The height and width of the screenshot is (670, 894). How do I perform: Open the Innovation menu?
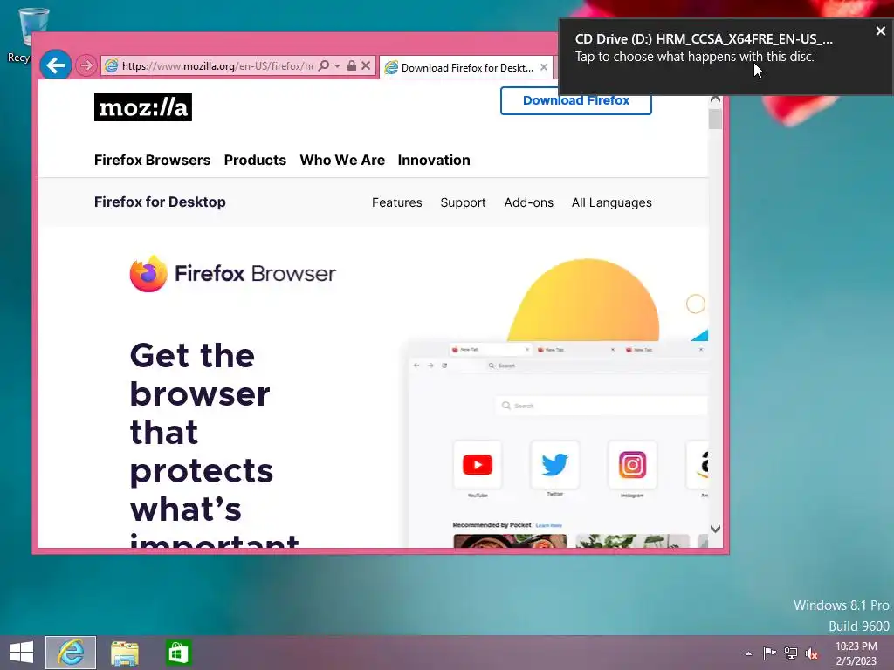click(x=434, y=161)
